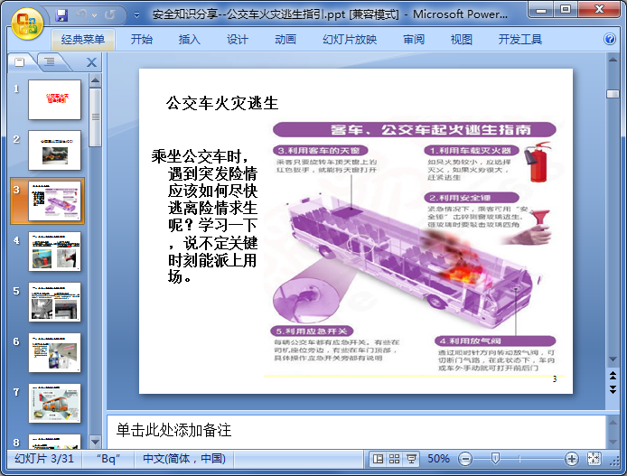The width and height of the screenshot is (627, 476).
Task: Switch to the 设计 ribbon tab
Action: (x=237, y=39)
